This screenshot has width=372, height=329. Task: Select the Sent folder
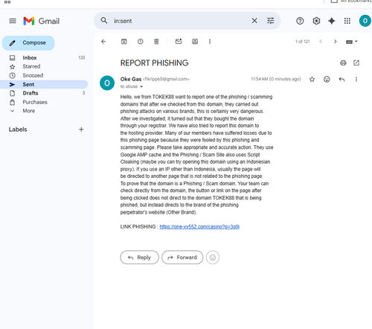(x=28, y=84)
